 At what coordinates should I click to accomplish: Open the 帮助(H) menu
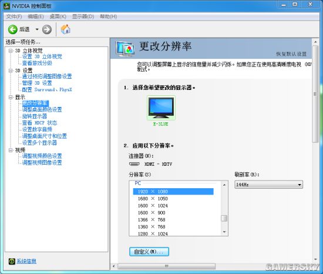[109, 16]
